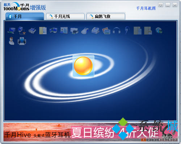Expand the dropdown menu arrow in title bar
The width and height of the screenshot is (181, 144).
pyautogui.click(x=161, y=5)
